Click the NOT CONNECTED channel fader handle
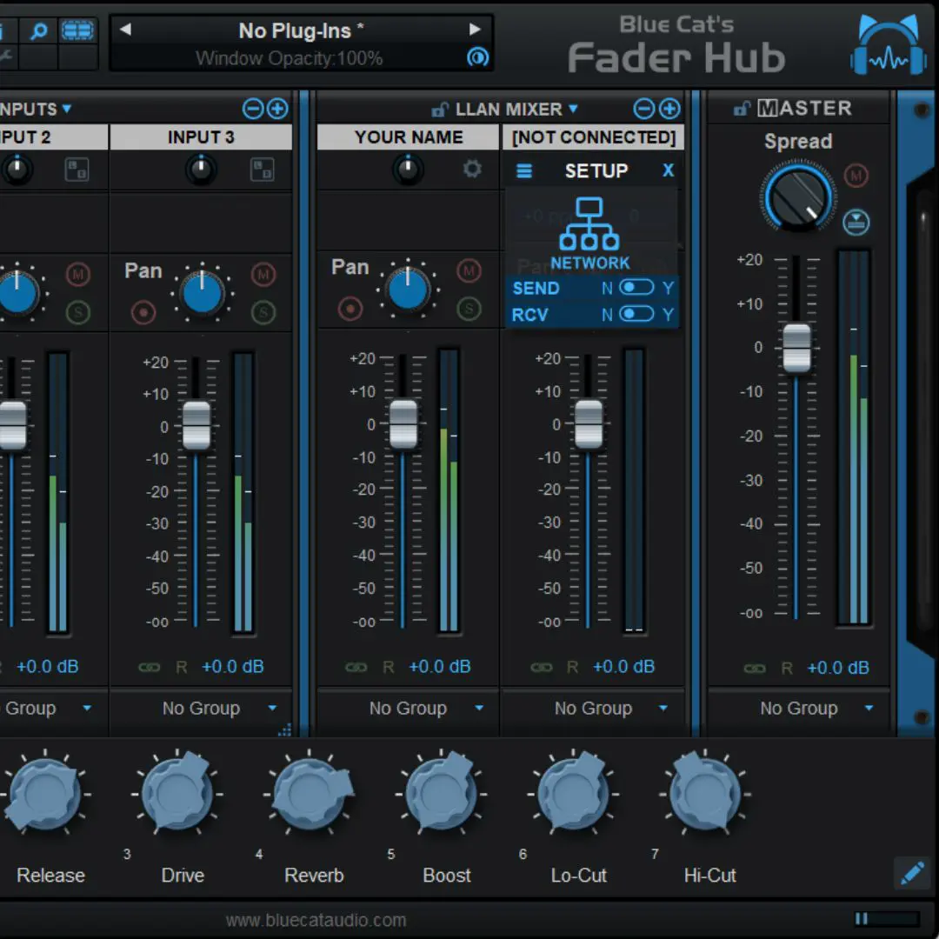Viewport: 939px width, 939px height. [589, 423]
